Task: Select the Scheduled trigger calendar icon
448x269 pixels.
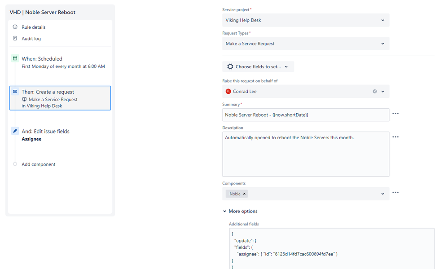Action: coord(15,58)
